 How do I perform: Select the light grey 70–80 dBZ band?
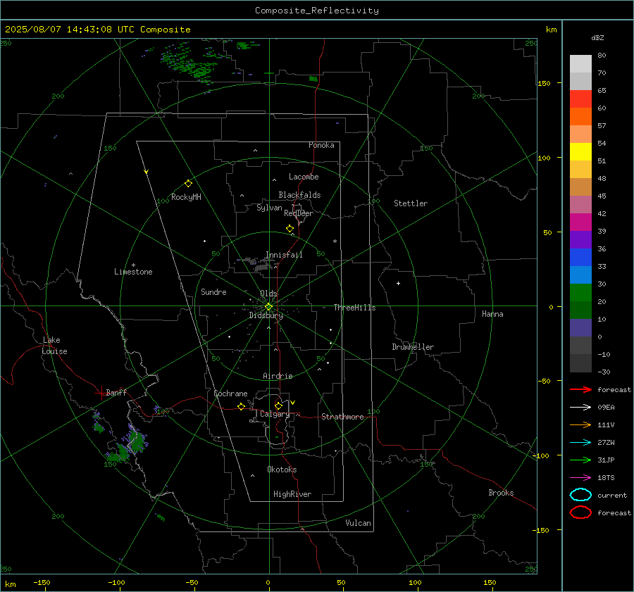tap(580, 64)
